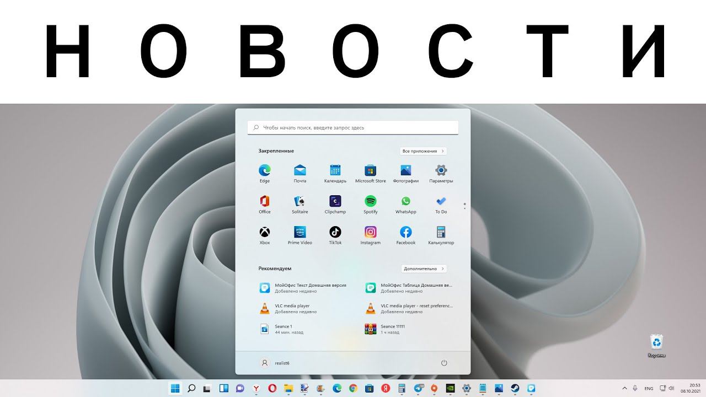The height and width of the screenshot is (397, 706).
Task: Open Prime Video app
Action: [300, 235]
